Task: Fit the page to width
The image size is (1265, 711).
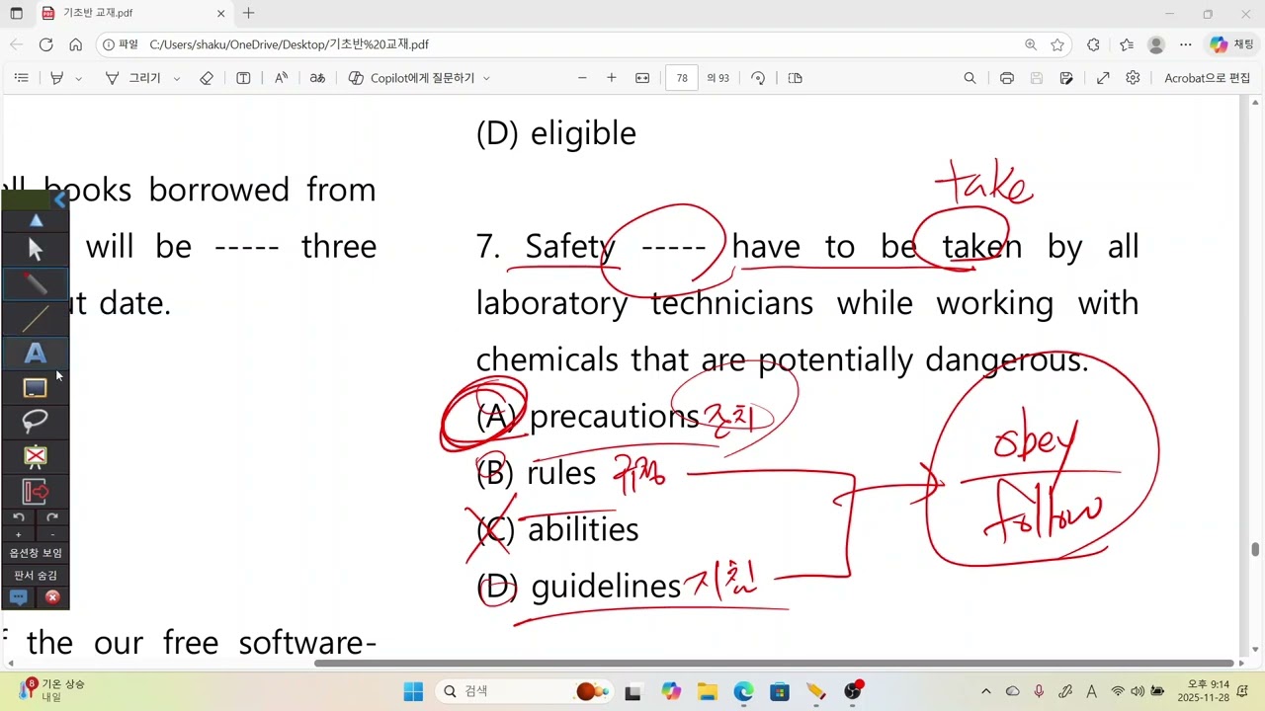Action: tap(642, 78)
